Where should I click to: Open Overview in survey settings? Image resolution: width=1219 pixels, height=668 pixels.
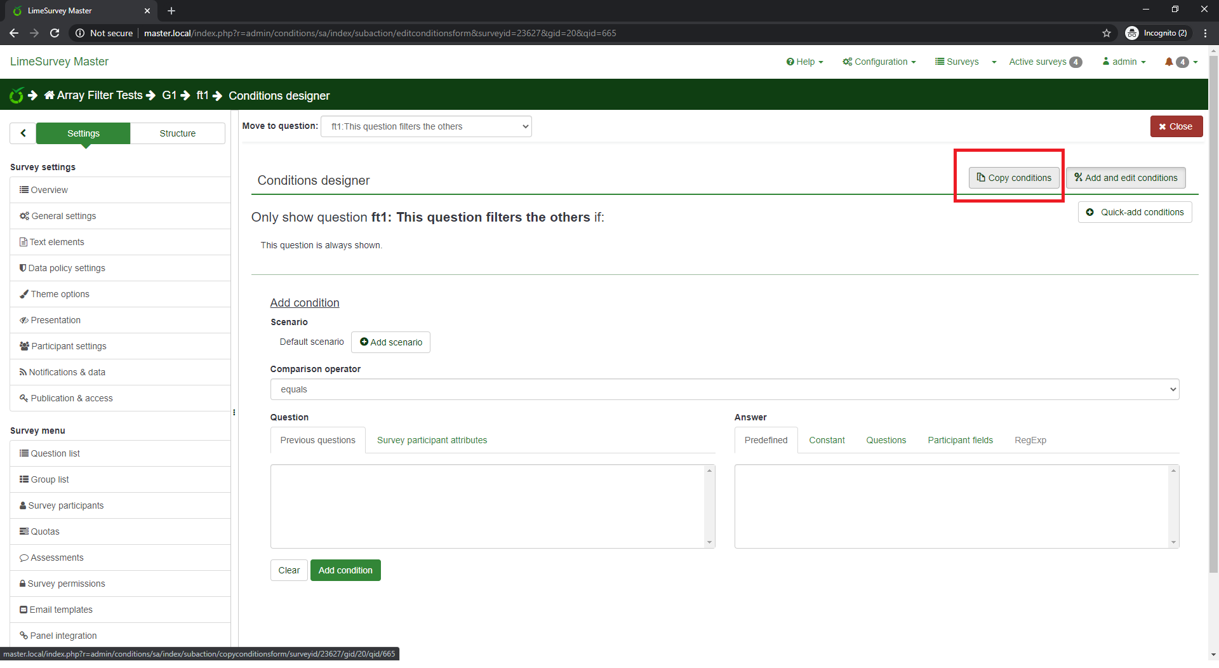click(x=120, y=190)
